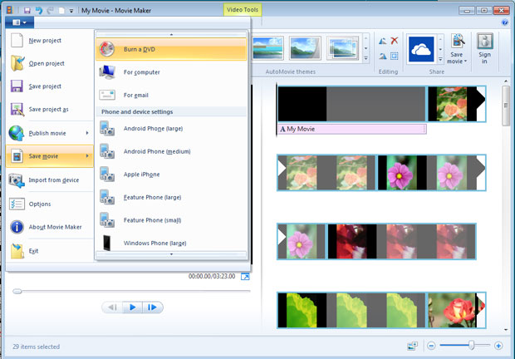Pick Feature Phone (large) setting

click(x=171, y=198)
